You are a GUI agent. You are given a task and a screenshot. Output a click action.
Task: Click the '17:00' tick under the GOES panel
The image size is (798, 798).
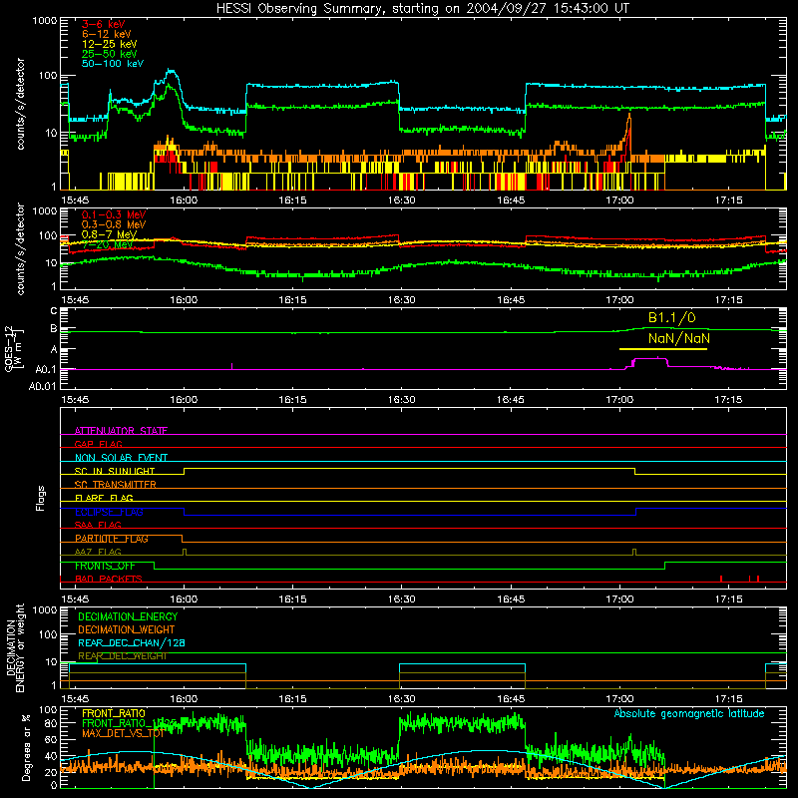click(x=619, y=400)
